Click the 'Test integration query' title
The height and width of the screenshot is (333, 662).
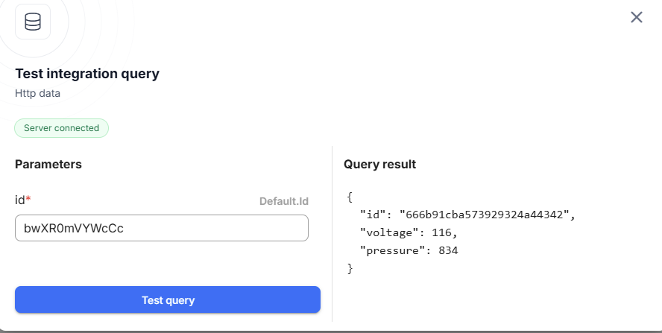coord(87,74)
